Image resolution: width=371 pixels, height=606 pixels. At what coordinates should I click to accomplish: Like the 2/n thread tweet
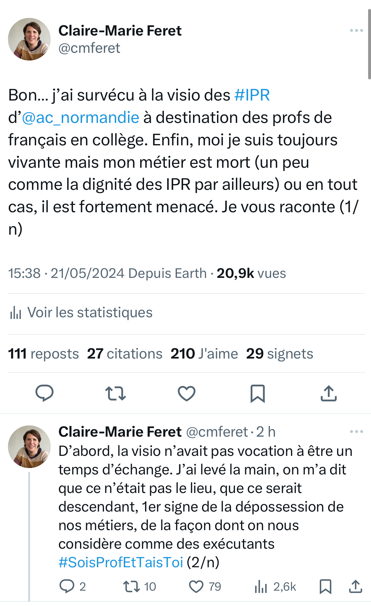tap(196, 586)
